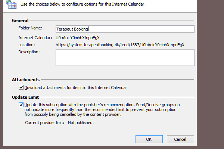Click the Attachments section heading

(x=26, y=80)
